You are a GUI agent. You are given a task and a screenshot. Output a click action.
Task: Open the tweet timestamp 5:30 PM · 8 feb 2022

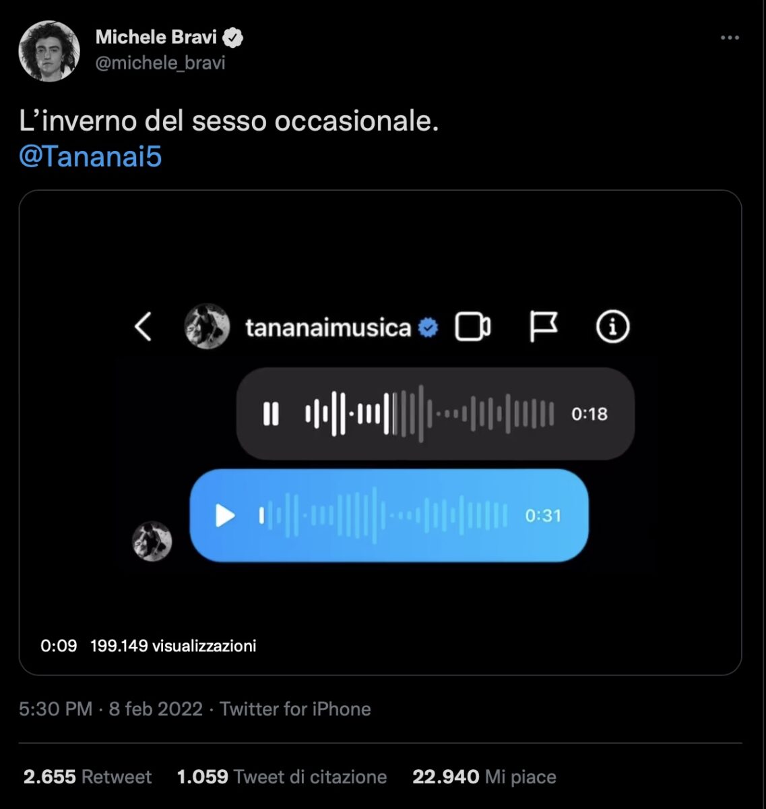click(110, 709)
